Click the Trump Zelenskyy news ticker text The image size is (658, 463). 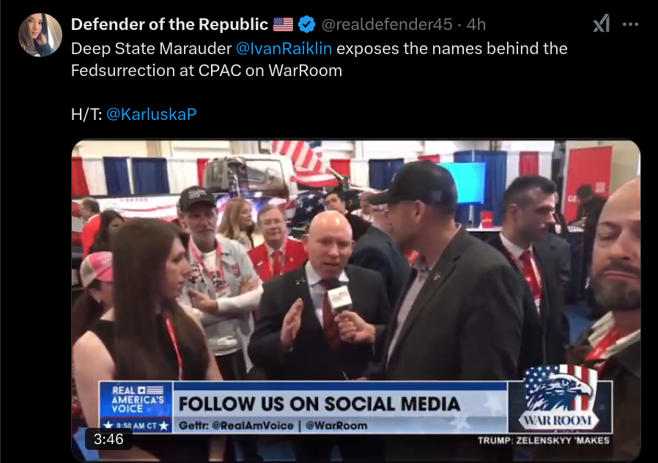tap(544, 440)
